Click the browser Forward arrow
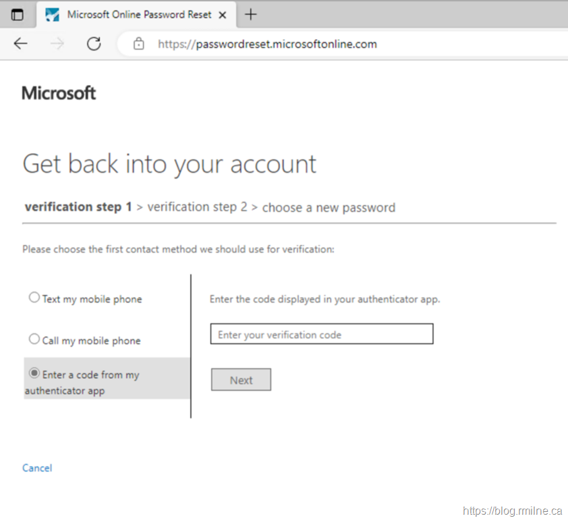Image resolution: width=568 pixels, height=518 pixels. 57,44
